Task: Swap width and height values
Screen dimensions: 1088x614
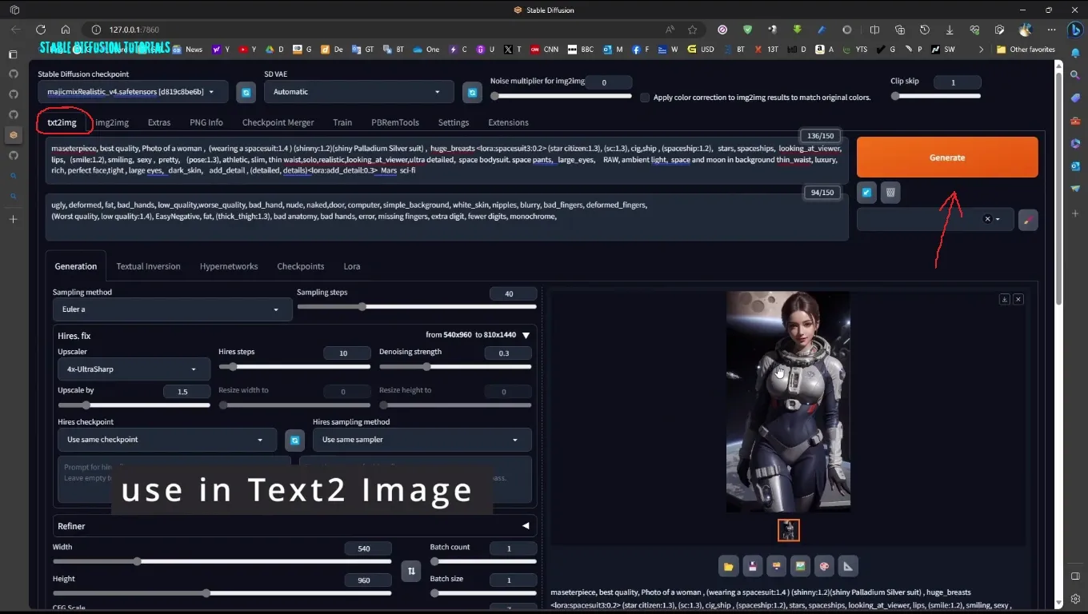Action: coord(411,571)
